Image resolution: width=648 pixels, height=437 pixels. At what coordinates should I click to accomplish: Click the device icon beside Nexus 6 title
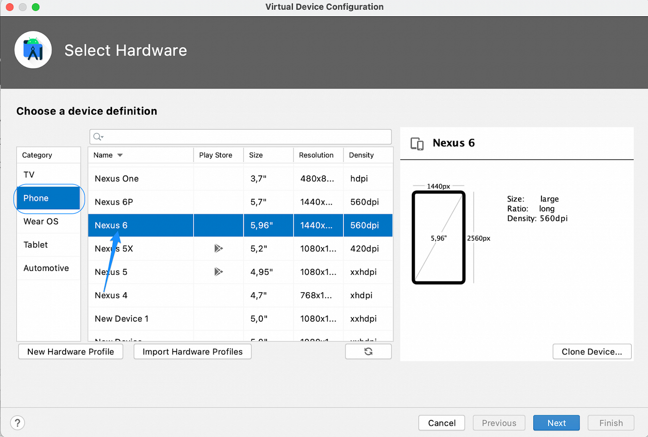pos(417,144)
